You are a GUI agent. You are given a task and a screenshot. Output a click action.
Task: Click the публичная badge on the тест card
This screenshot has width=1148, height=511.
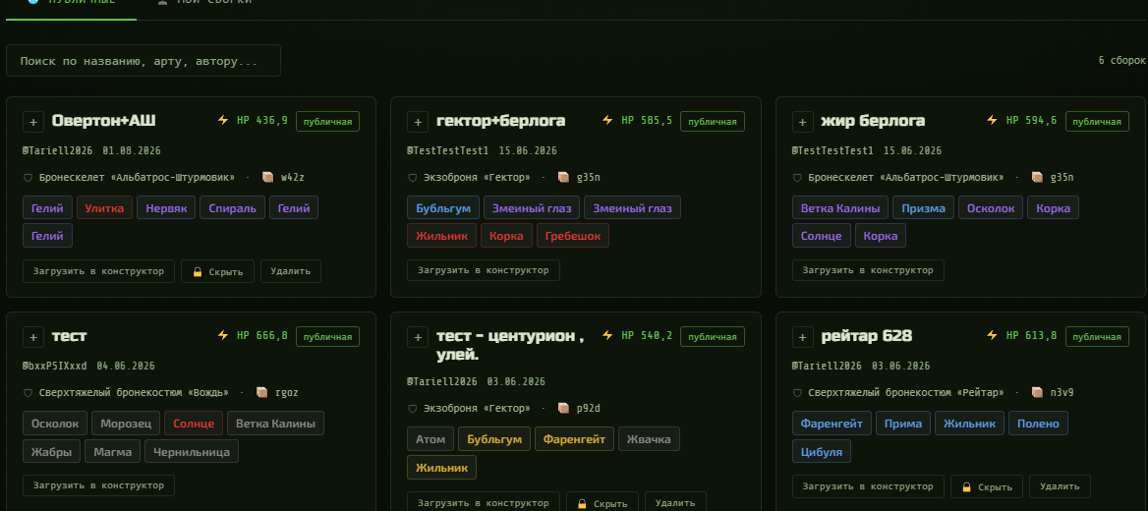click(x=328, y=337)
